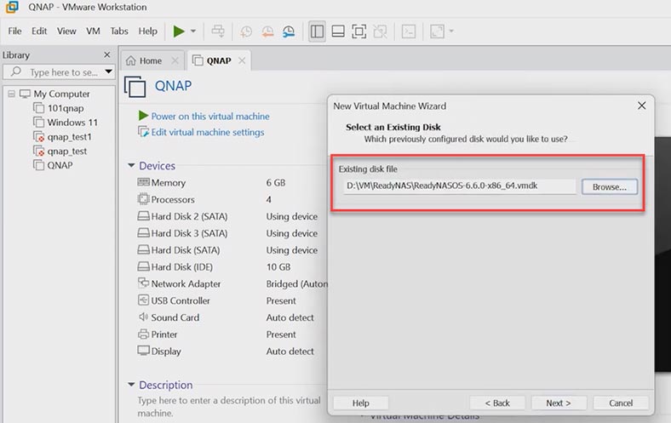Select the Processors device row
The height and width of the screenshot is (423, 671).
173,200
